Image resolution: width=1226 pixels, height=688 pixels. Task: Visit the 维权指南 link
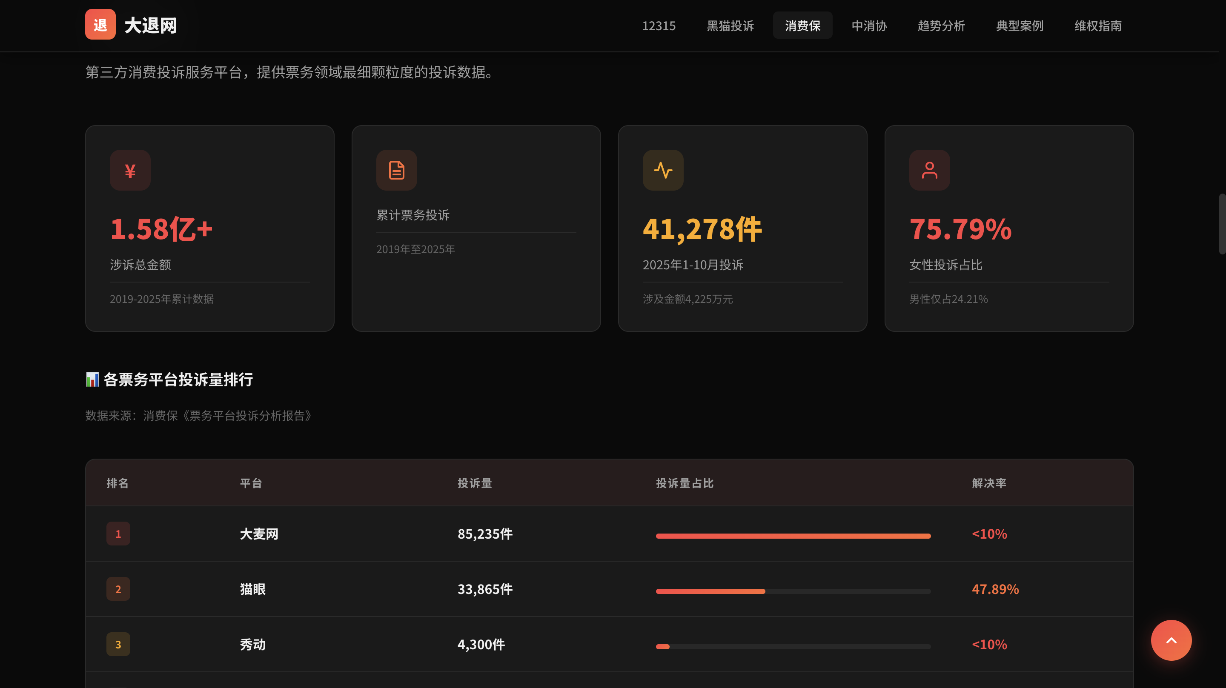pyautogui.click(x=1097, y=26)
